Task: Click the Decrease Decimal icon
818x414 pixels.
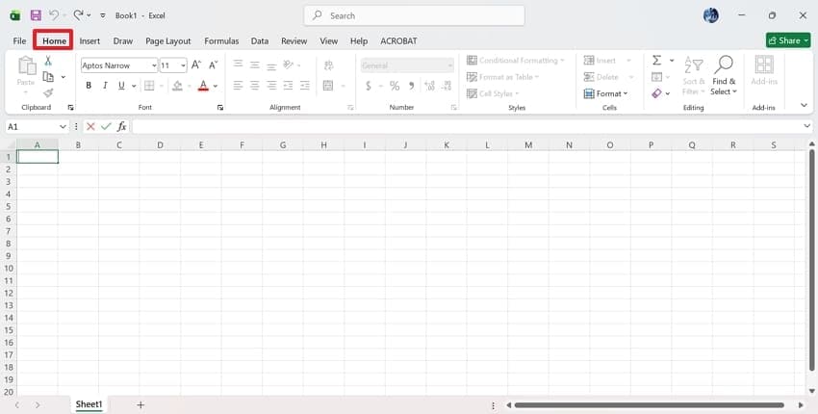Action: click(x=446, y=86)
